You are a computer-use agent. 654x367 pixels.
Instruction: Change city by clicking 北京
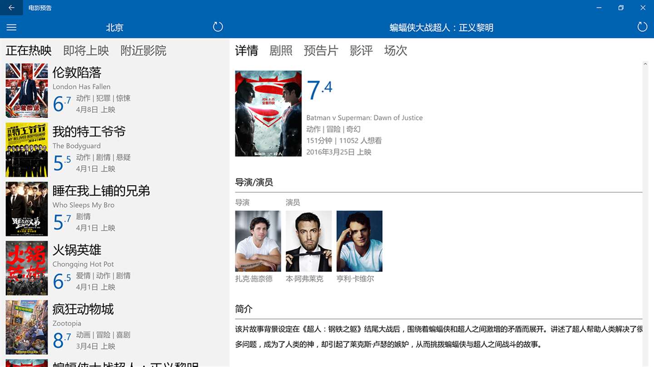tap(114, 27)
